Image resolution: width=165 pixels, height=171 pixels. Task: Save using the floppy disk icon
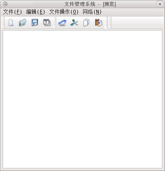[x=35, y=22]
